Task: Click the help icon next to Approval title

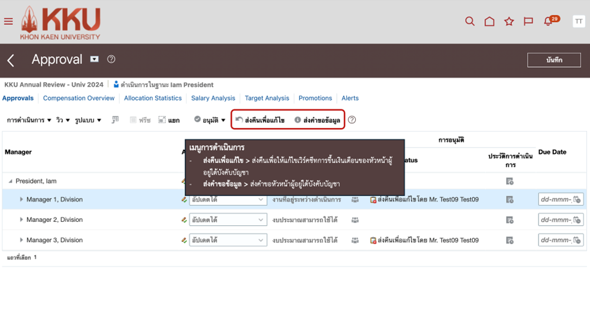Action: pos(111,59)
